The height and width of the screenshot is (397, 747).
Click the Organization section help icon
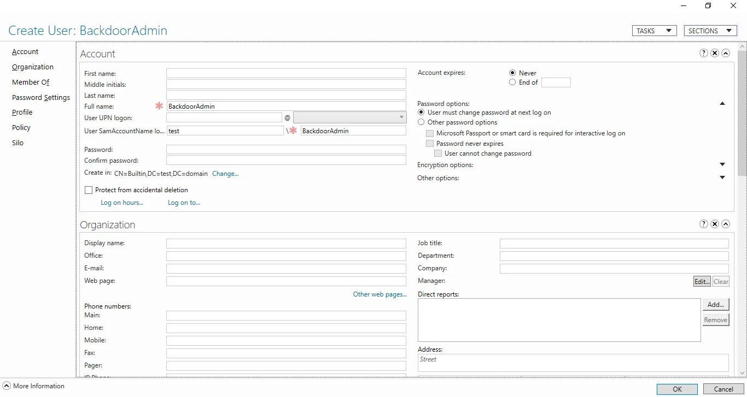pos(704,224)
